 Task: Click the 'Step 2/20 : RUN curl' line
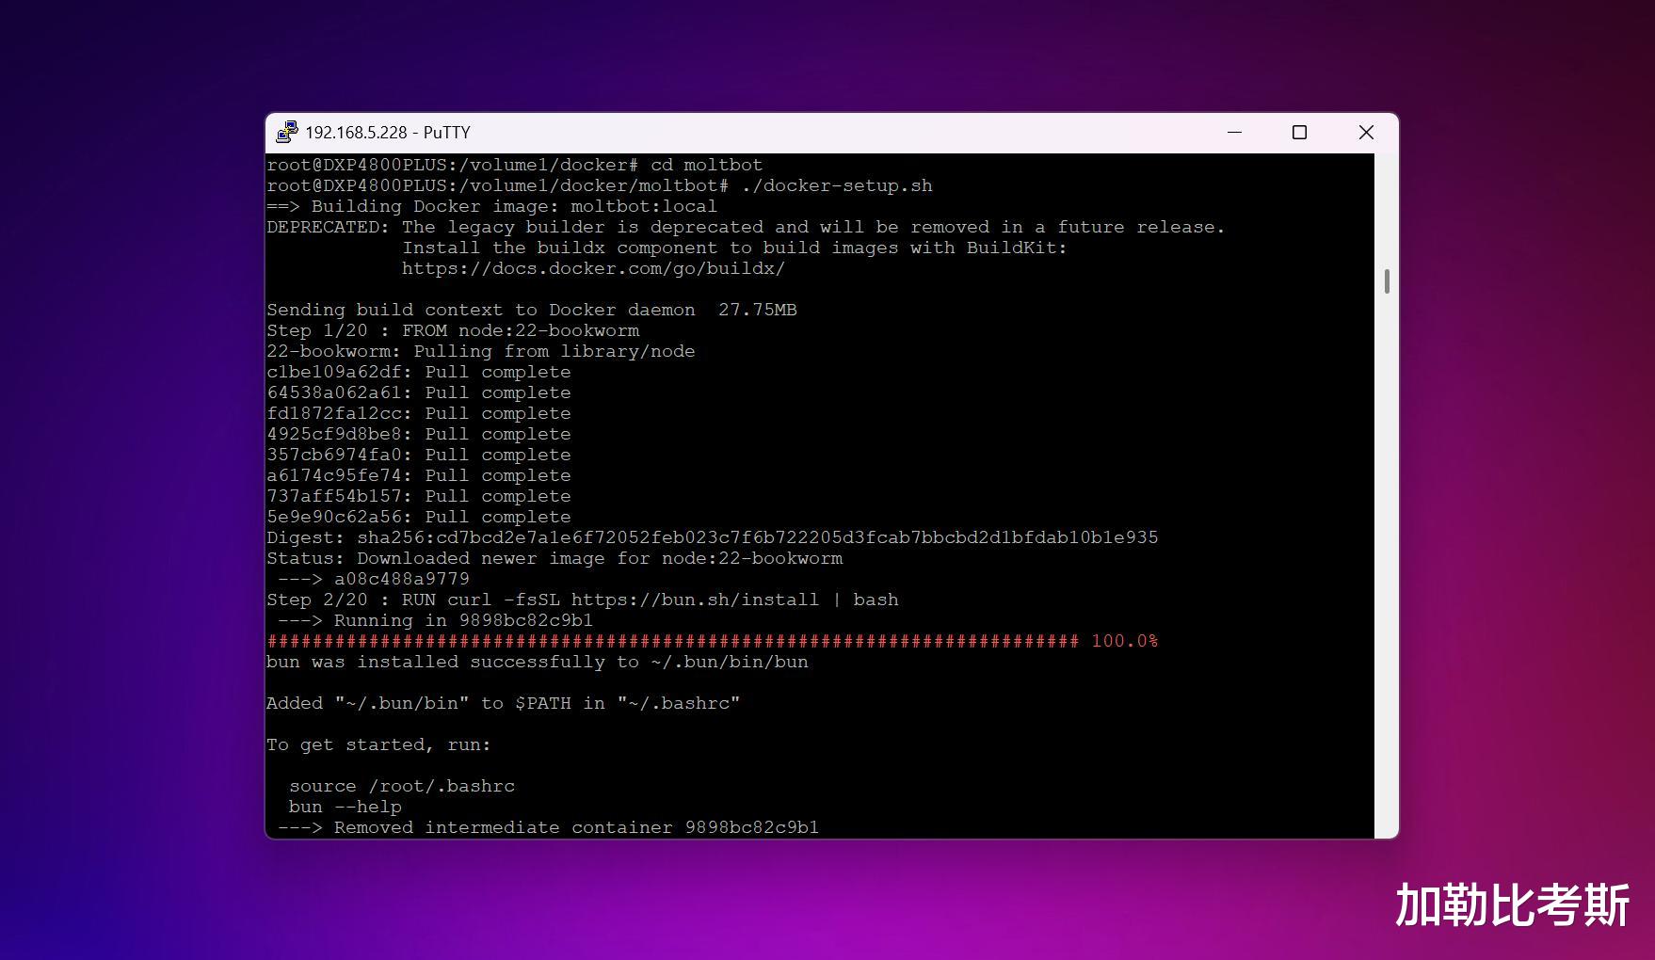pyautogui.click(x=583, y=600)
